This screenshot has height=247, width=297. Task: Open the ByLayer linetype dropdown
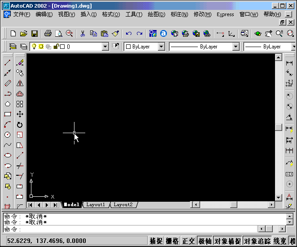[236, 47]
